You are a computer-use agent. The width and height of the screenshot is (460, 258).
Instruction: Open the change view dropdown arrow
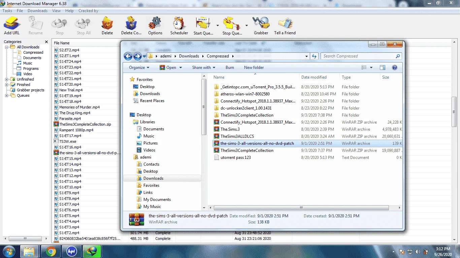click(371, 68)
